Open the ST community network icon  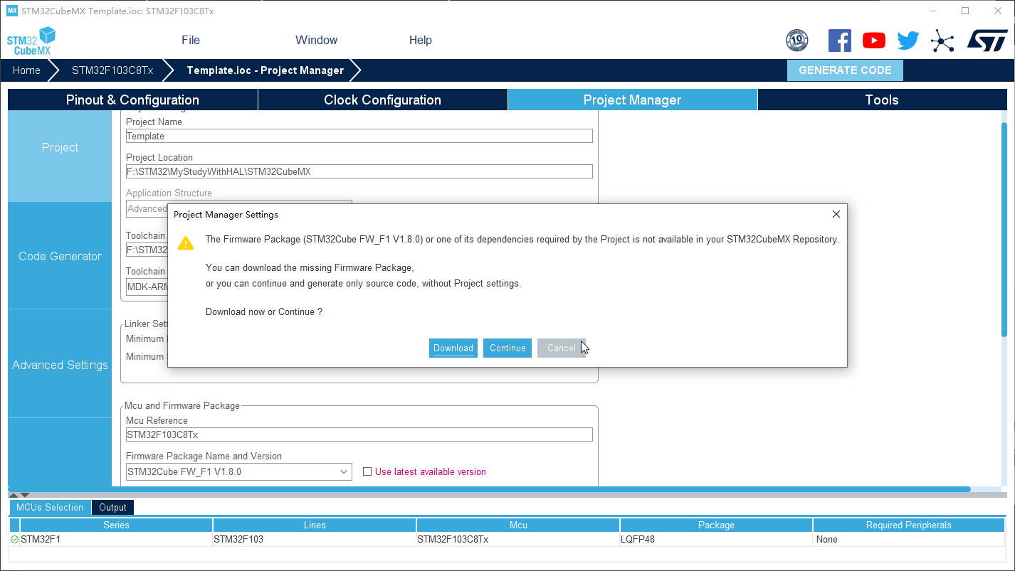tap(942, 41)
